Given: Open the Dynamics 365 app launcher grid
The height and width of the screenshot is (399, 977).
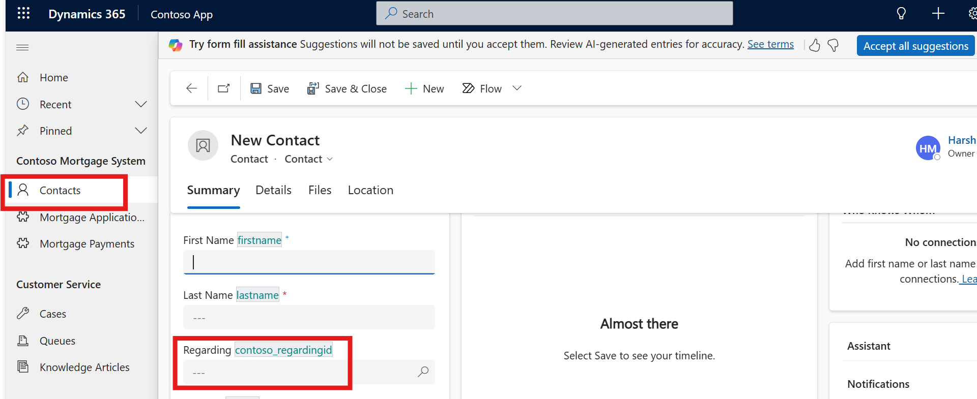Looking at the screenshot, I should click(23, 14).
